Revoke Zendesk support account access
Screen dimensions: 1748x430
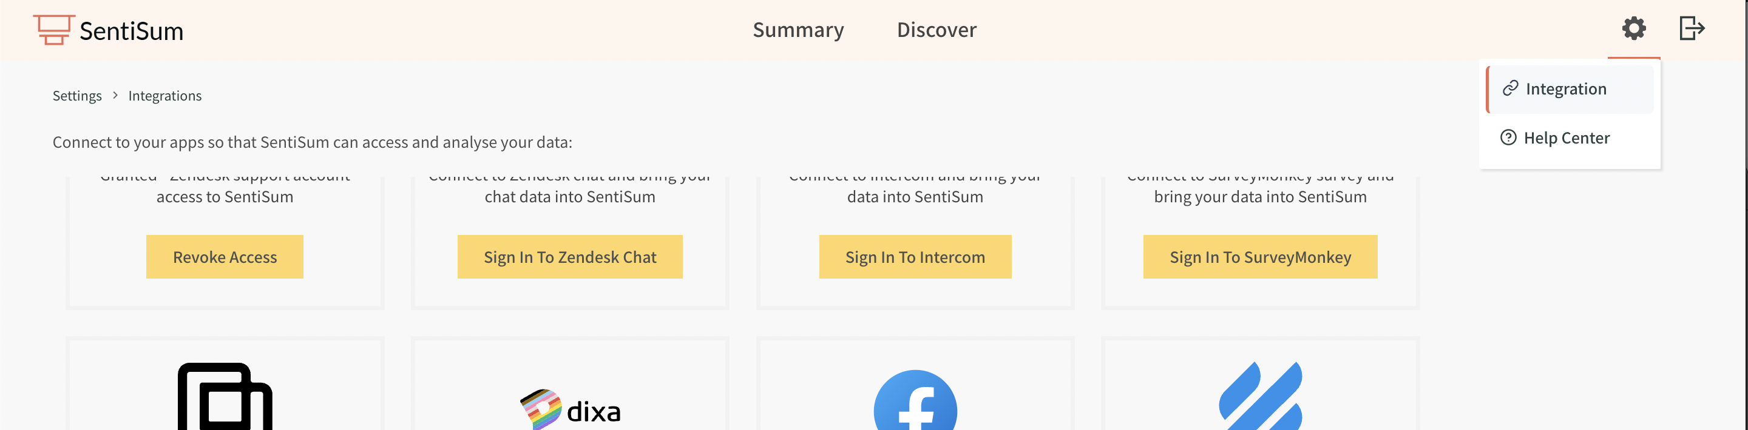tap(225, 257)
